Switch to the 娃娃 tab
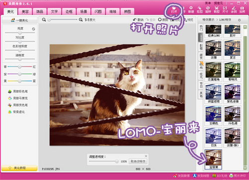Screen dimensions: 249x180 [113, 11]
